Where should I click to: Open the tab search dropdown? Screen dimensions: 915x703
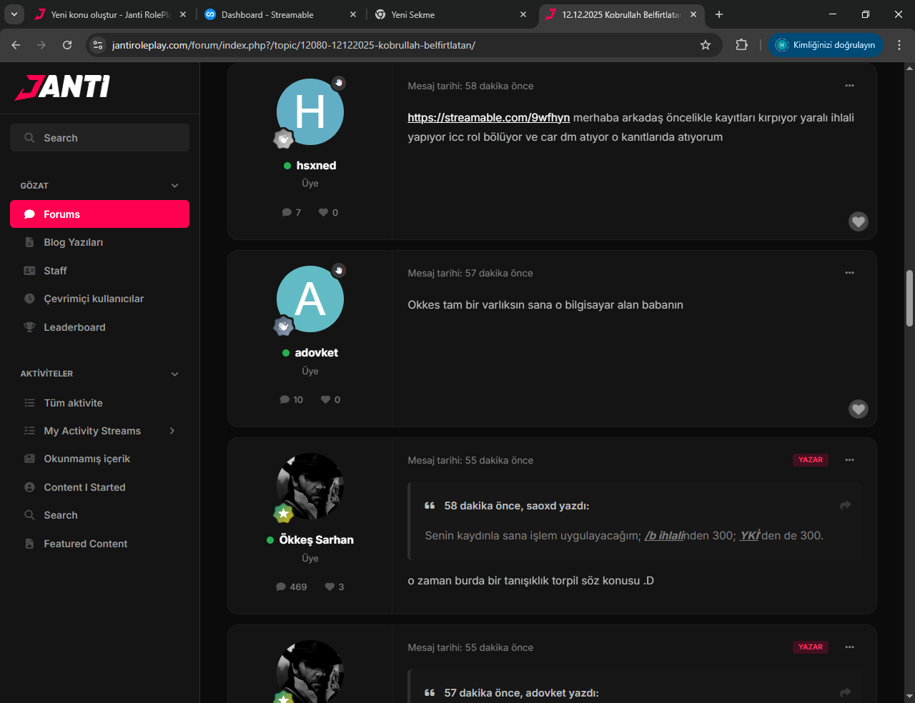point(14,14)
